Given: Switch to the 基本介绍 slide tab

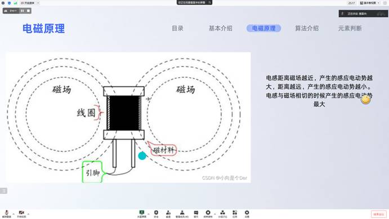Looking at the screenshot, I should click(x=221, y=28).
